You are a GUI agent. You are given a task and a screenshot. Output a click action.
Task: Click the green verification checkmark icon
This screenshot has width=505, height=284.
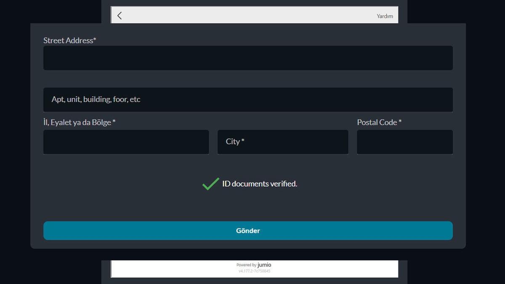(x=210, y=184)
